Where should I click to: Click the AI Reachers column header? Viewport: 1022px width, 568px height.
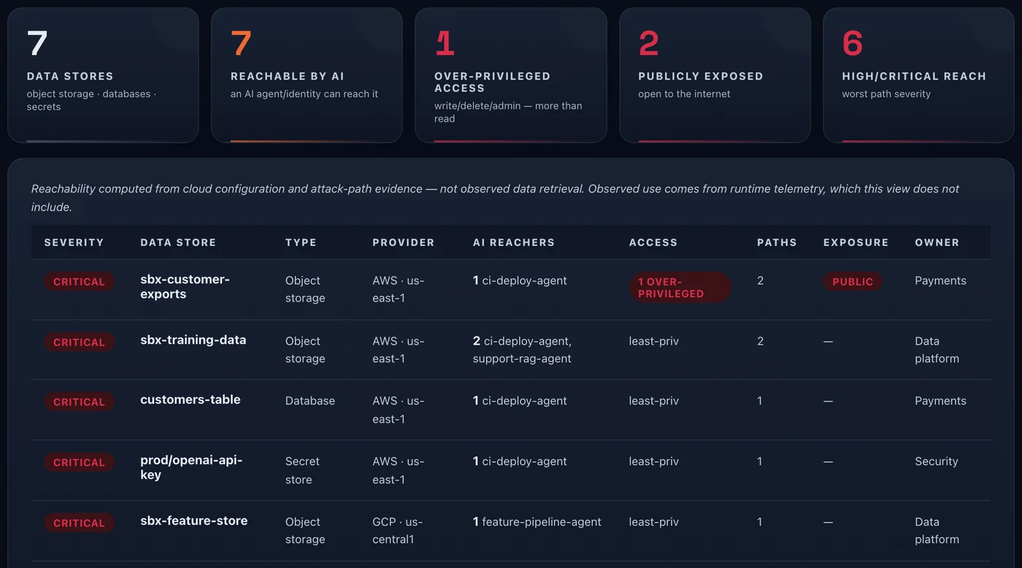pyautogui.click(x=513, y=242)
